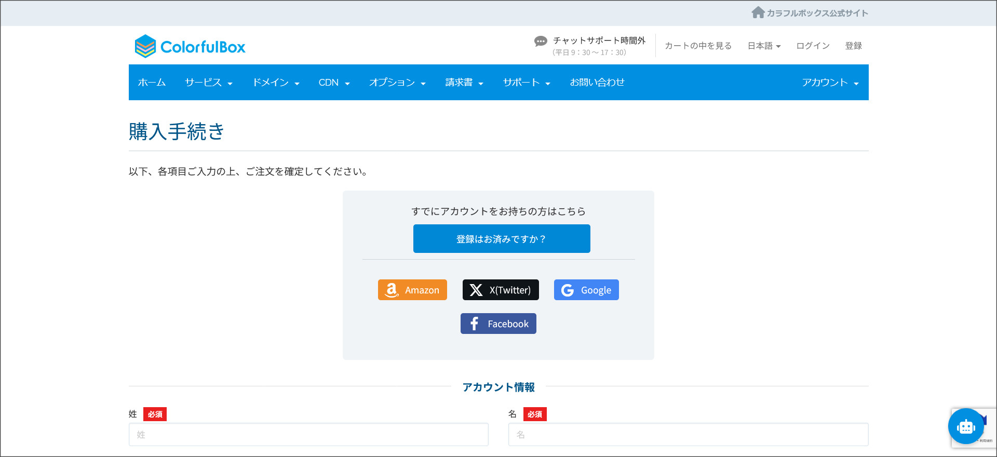997x457 pixels.
Task: Open the お問い合わせ menu item
Action: click(x=597, y=83)
